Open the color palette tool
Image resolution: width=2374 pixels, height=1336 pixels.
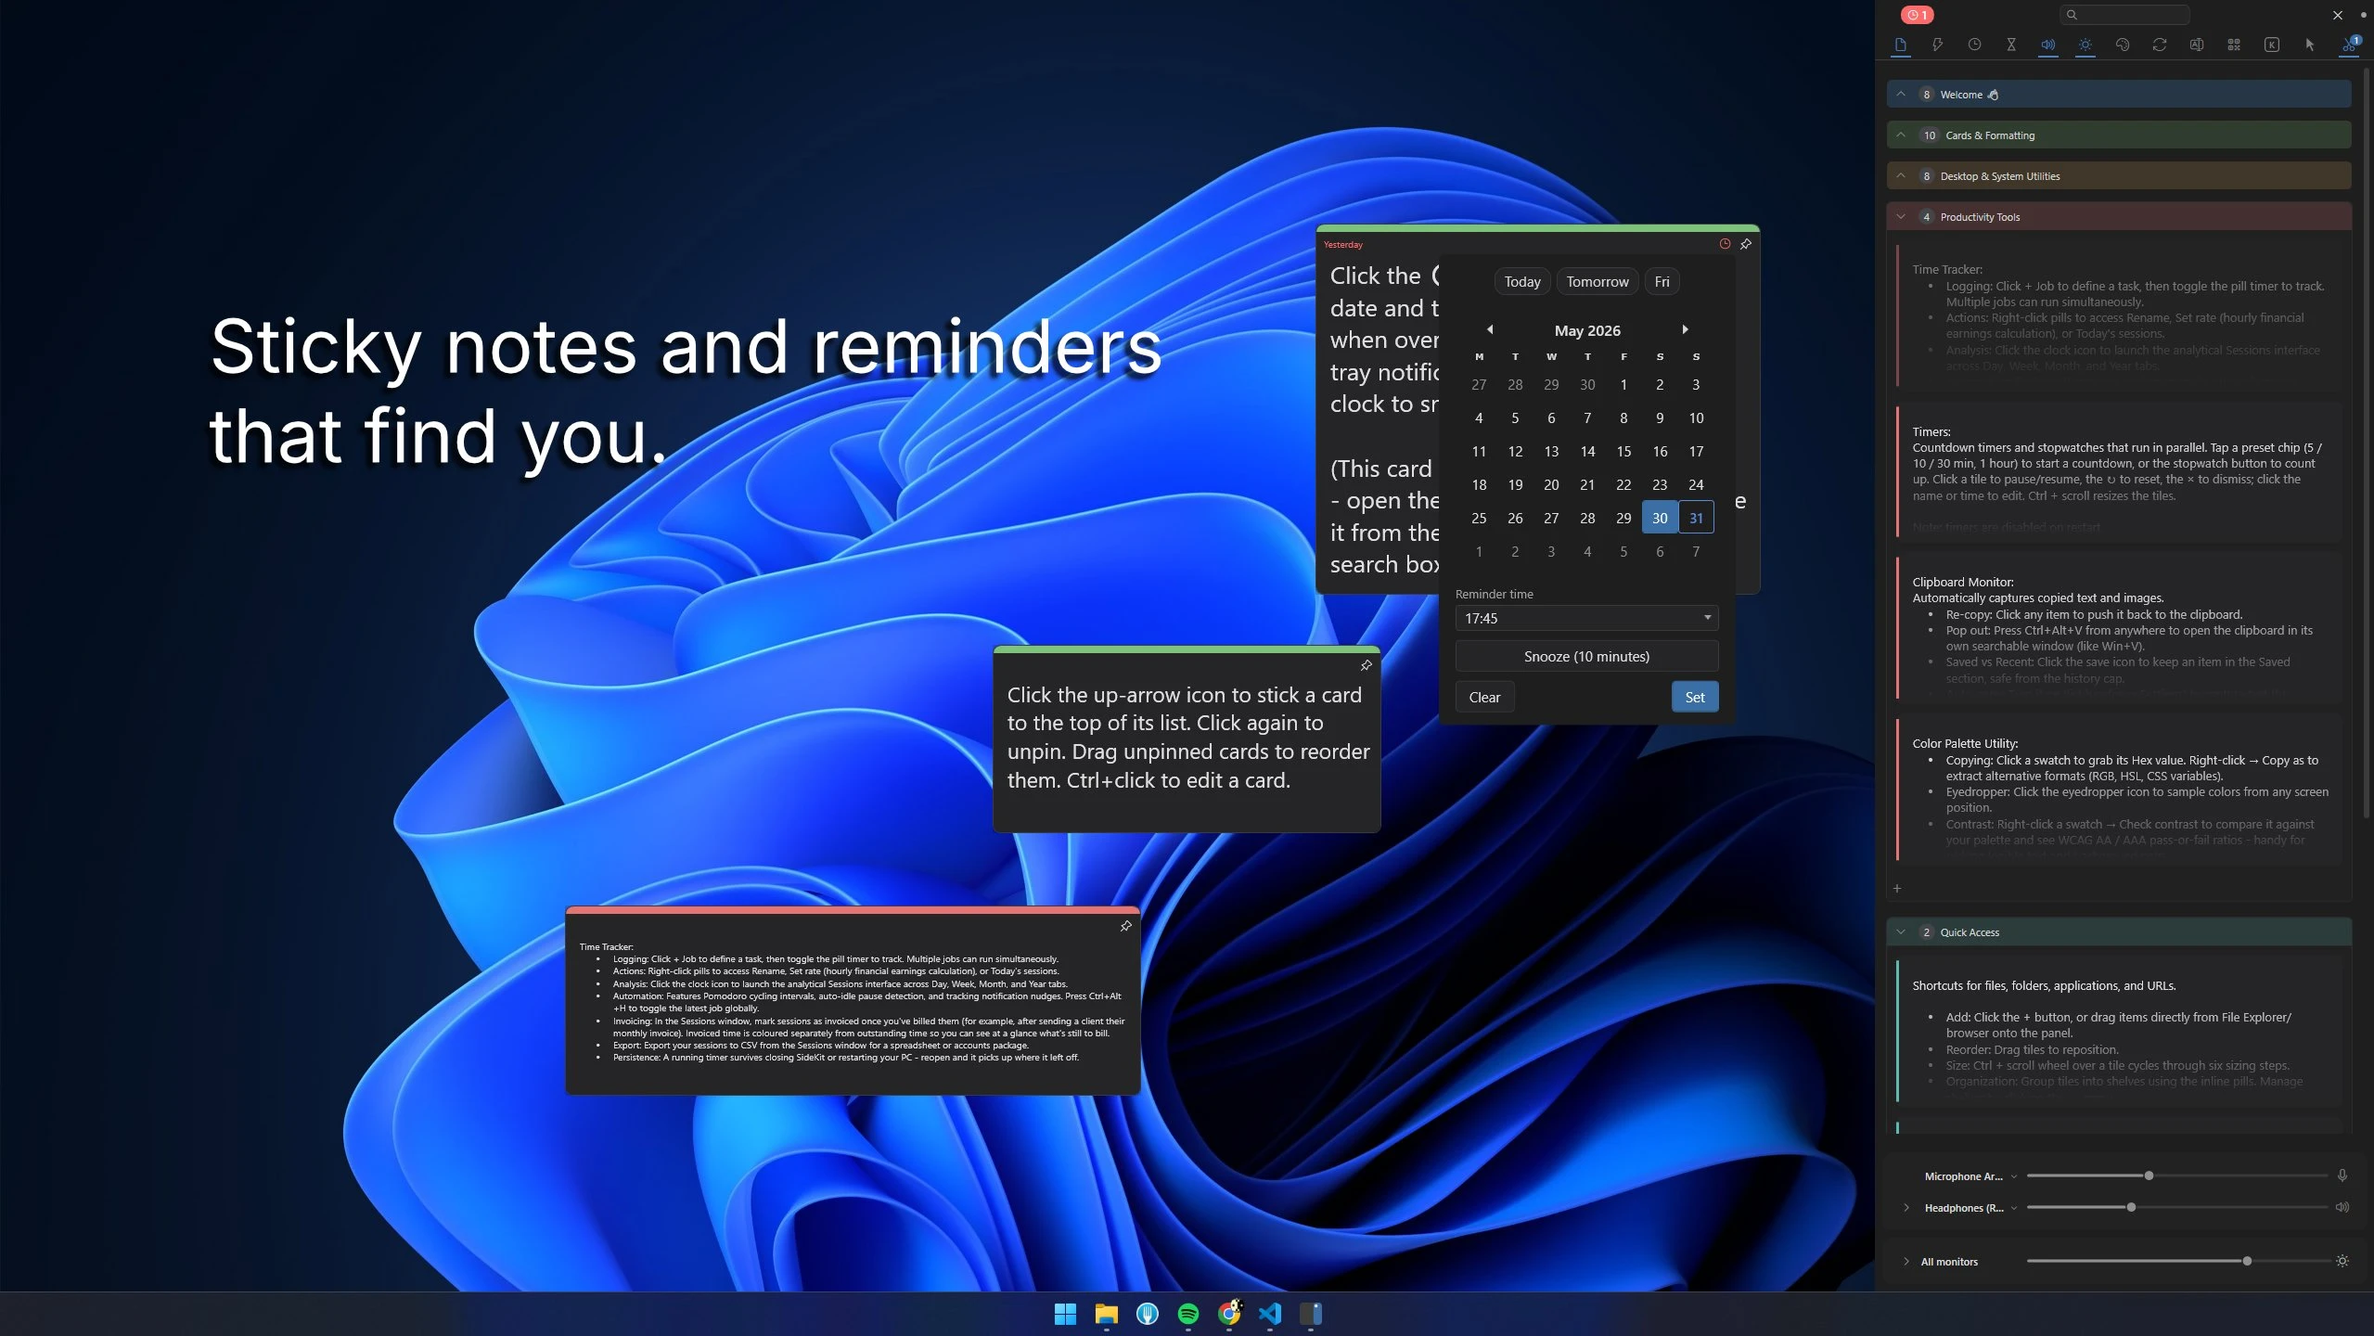(x=2123, y=45)
